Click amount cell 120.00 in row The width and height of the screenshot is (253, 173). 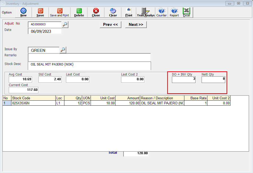click(128, 103)
